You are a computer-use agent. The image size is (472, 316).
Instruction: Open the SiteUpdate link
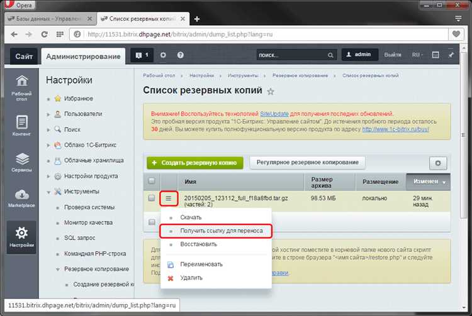(x=274, y=114)
